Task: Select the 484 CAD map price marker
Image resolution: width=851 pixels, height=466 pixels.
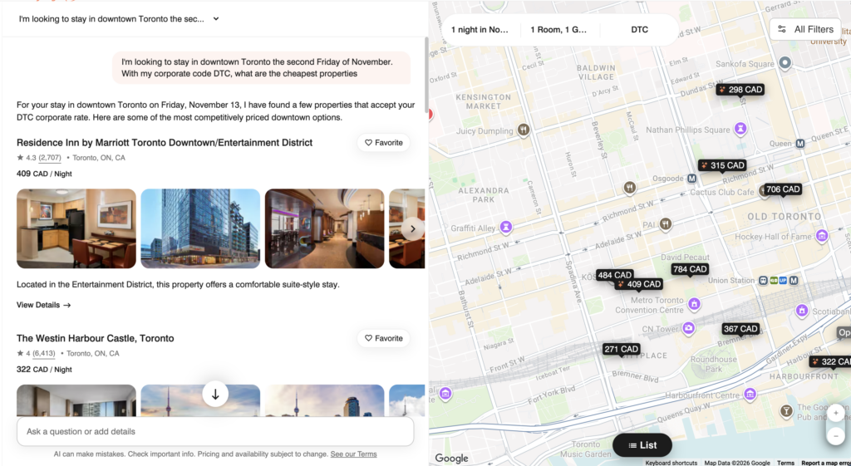Action: click(x=614, y=275)
